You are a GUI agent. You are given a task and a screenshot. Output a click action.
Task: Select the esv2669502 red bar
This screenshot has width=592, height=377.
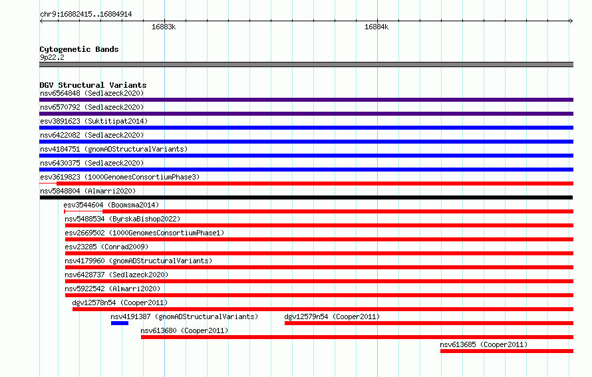[x=319, y=239]
